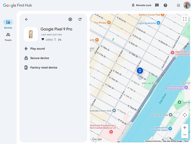This screenshot has width=191, height=144.
Task: Click The Sanctuary Roosevelt Island pin
Action: click(186, 87)
